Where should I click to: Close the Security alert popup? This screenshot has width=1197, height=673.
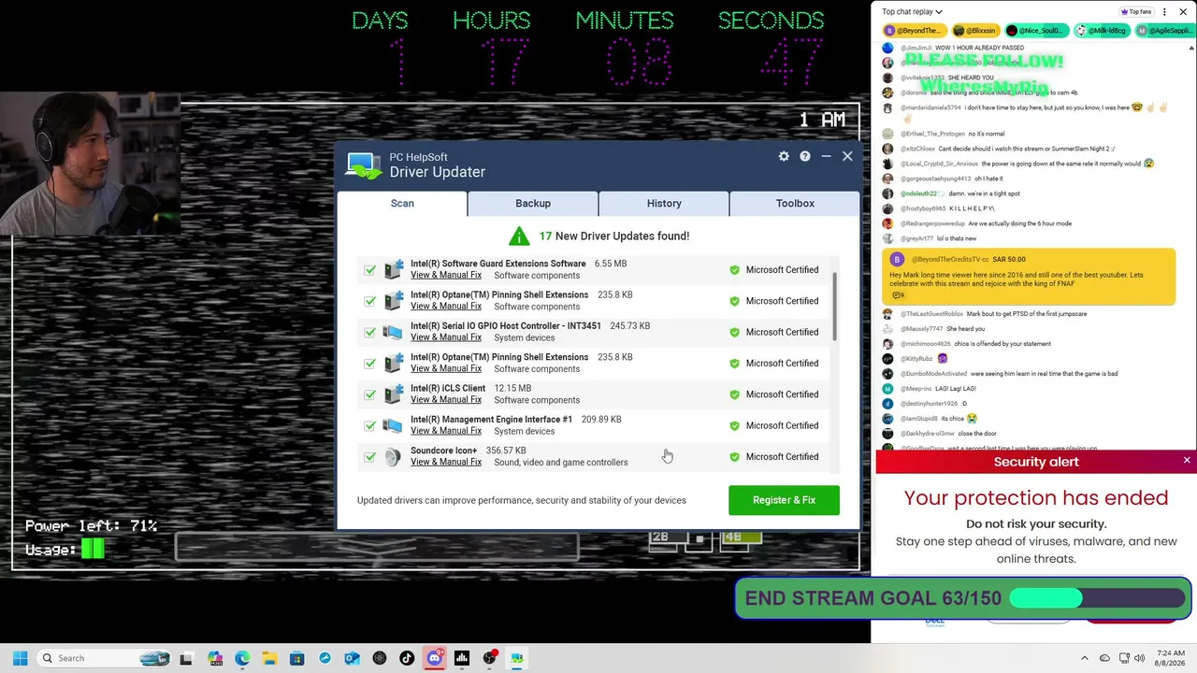pos(1187,461)
